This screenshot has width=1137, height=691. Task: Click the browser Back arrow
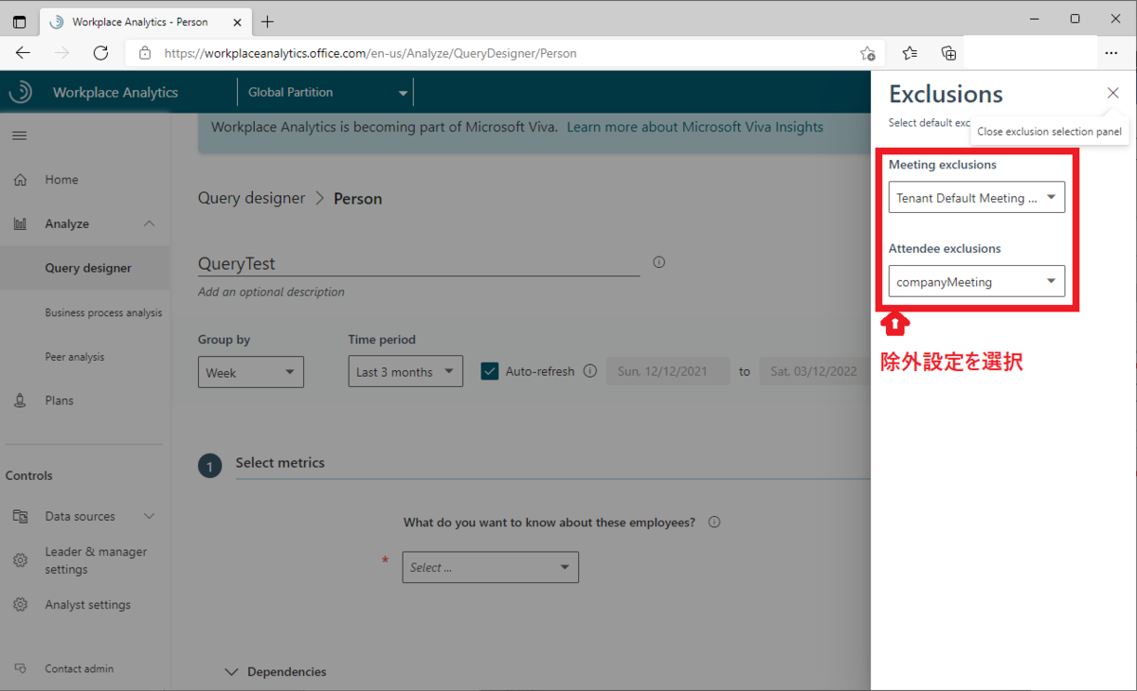point(23,53)
